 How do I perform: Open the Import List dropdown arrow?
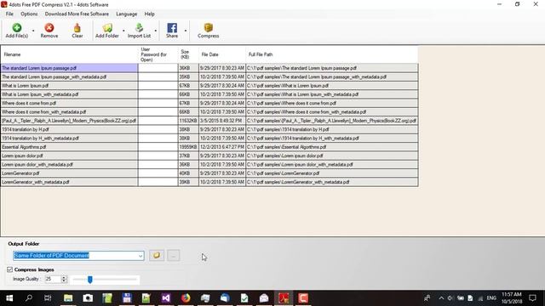[x=155, y=31]
